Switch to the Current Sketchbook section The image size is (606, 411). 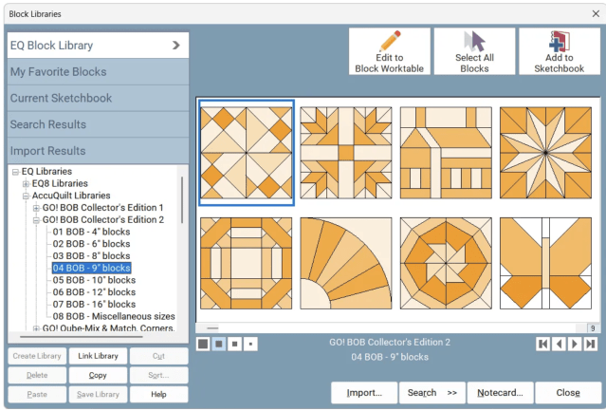99,98
